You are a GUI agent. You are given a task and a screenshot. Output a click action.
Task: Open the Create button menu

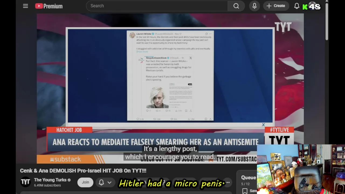(x=276, y=6)
